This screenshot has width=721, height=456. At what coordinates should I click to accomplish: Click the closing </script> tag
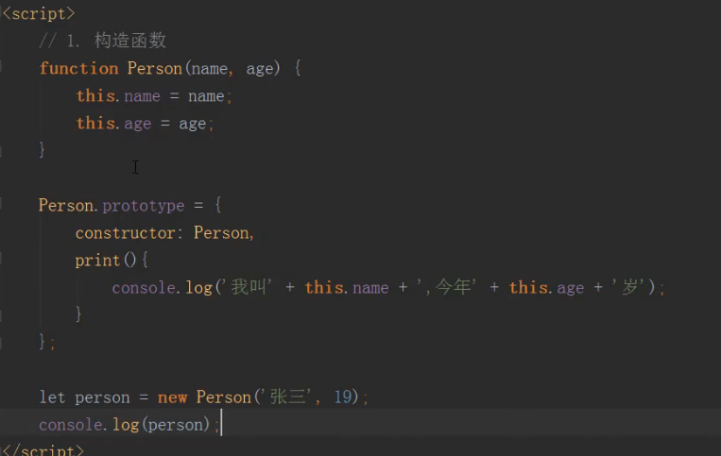point(43,449)
